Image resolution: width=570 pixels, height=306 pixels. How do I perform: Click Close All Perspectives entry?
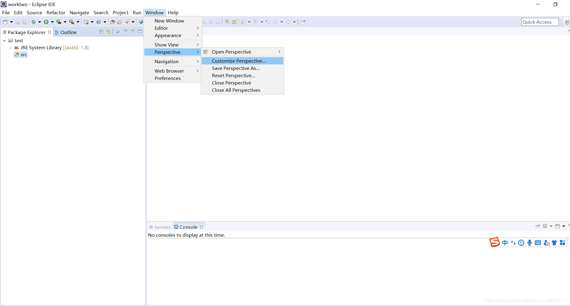click(242, 90)
